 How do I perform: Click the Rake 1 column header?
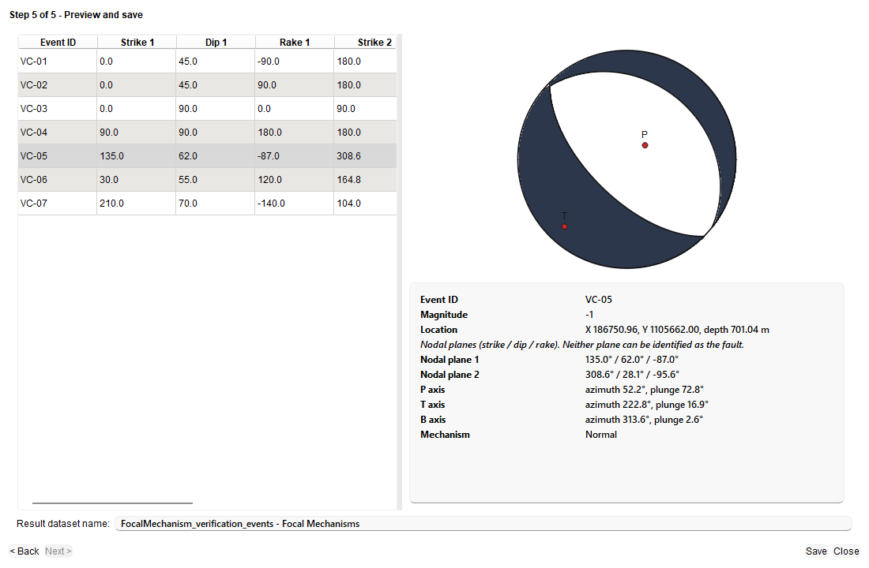click(x=295, y=42)
